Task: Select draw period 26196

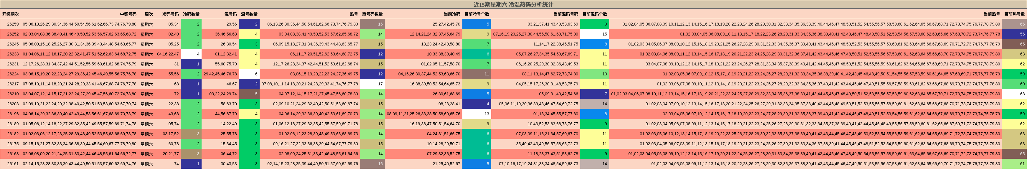Action: tap(13, 114)
